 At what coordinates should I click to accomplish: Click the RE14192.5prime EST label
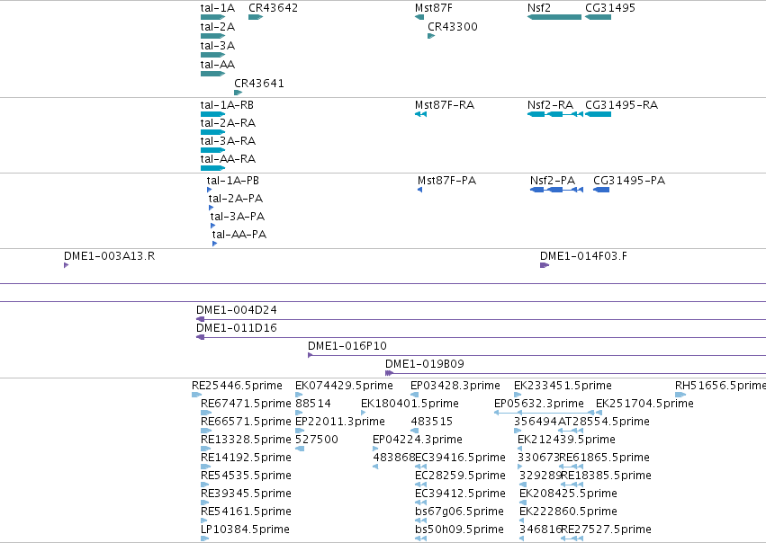[246, 458]
